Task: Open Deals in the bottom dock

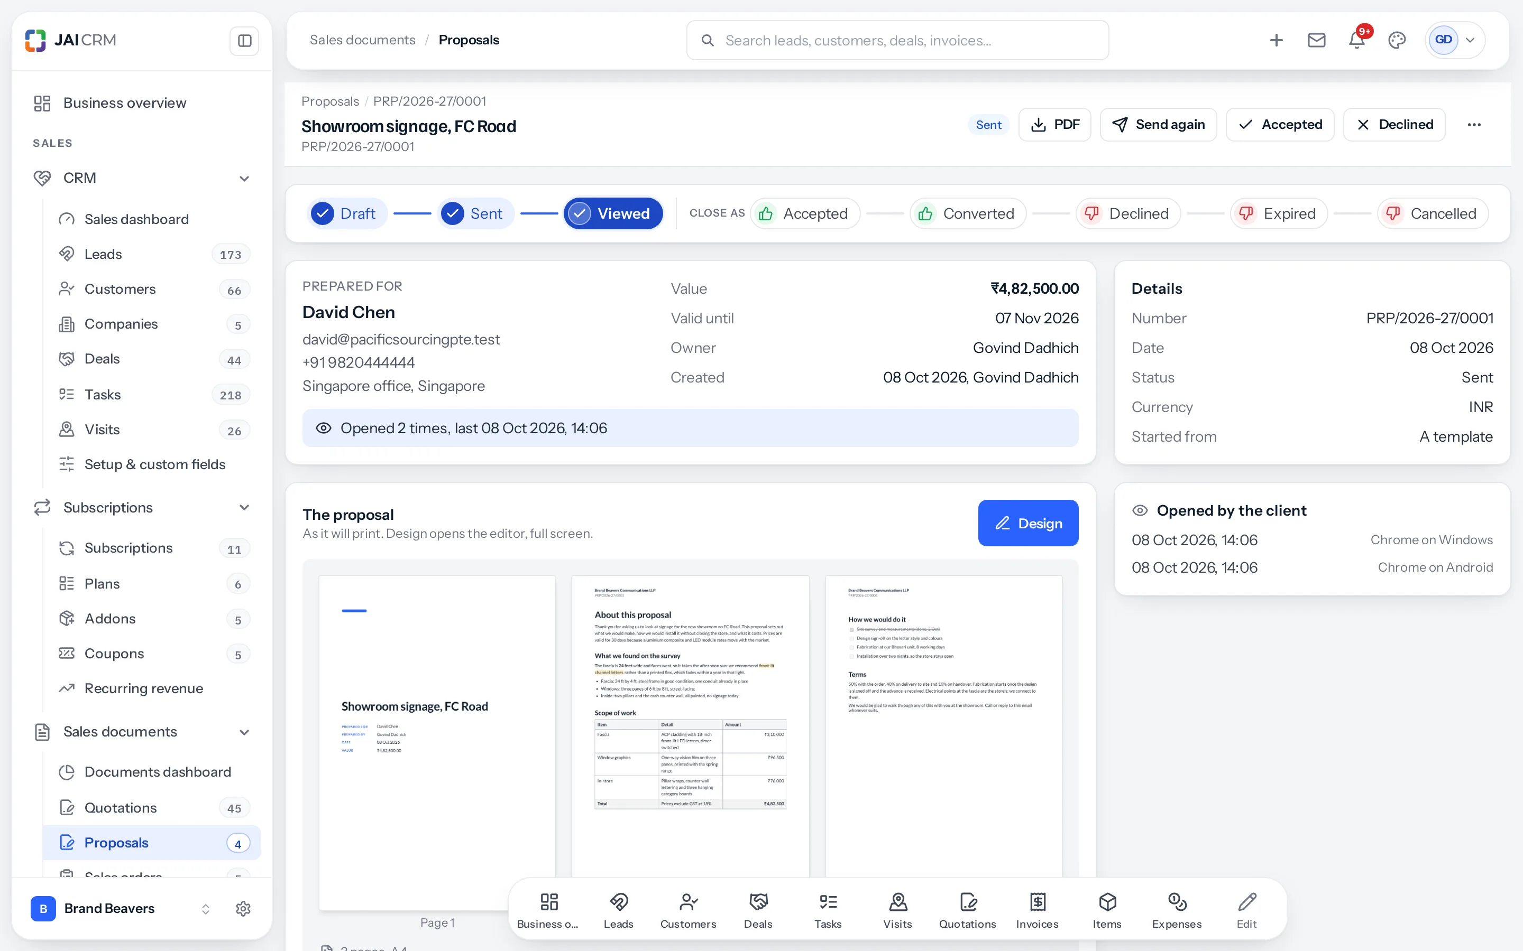Action: pos(758,909)
